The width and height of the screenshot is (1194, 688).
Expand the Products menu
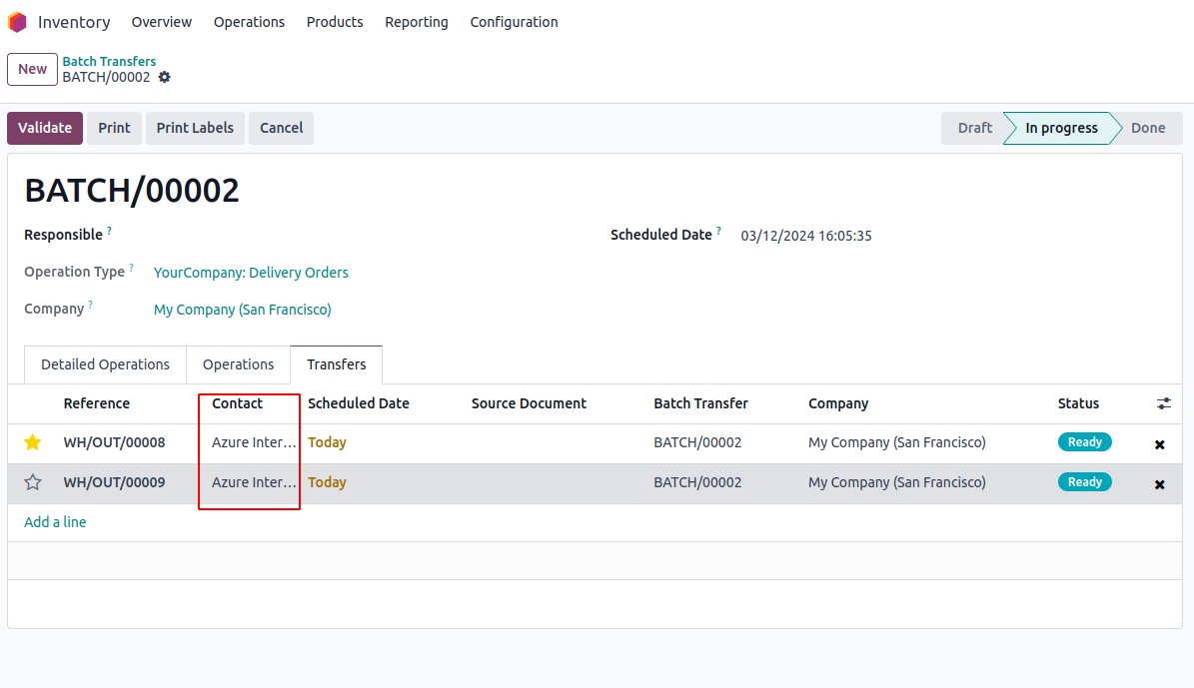(x=335, y=22)
